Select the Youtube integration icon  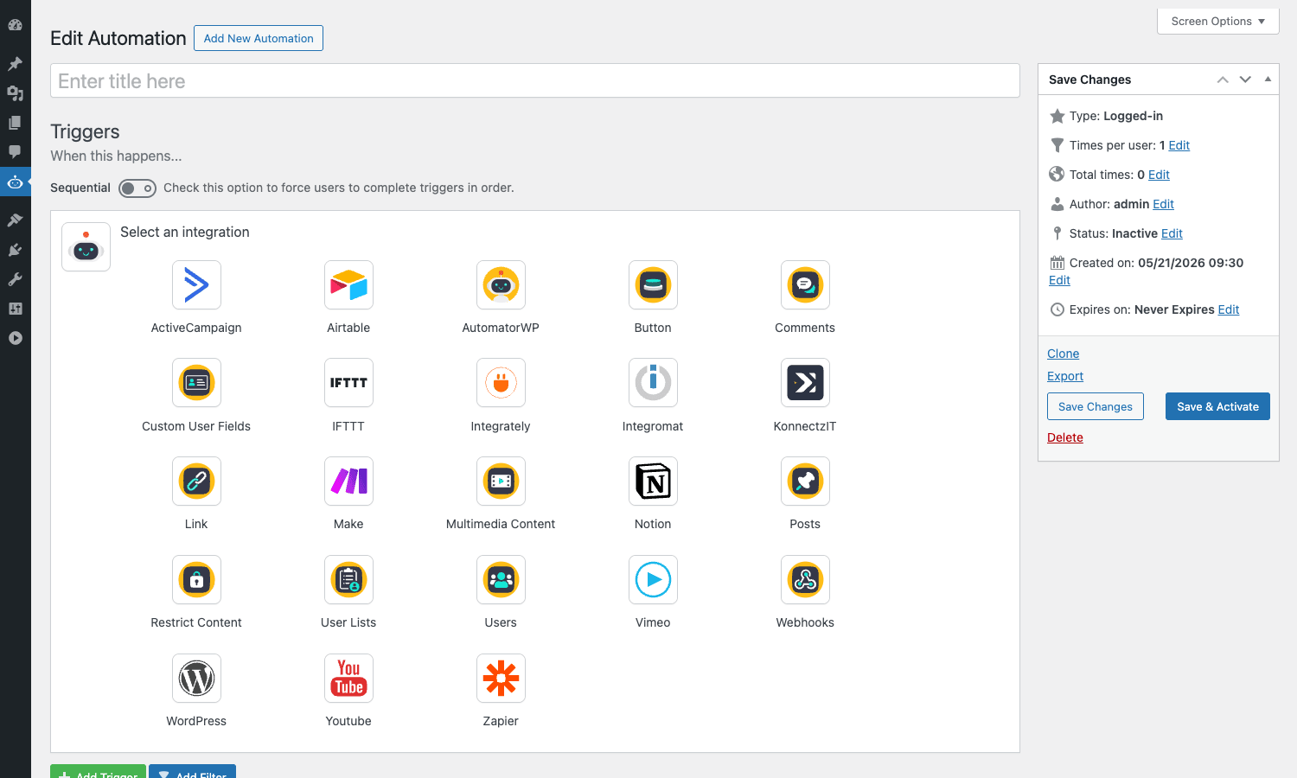[x=348, y=678]
